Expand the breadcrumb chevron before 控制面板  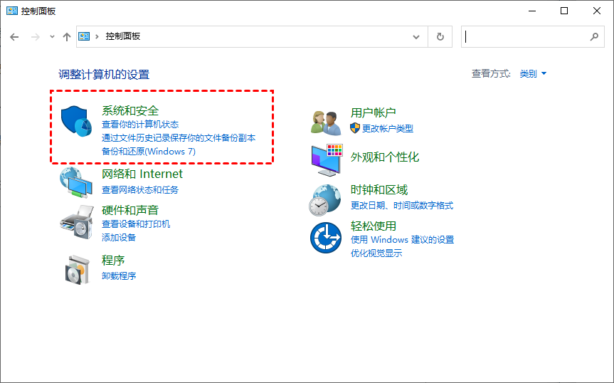coord(97,37)
